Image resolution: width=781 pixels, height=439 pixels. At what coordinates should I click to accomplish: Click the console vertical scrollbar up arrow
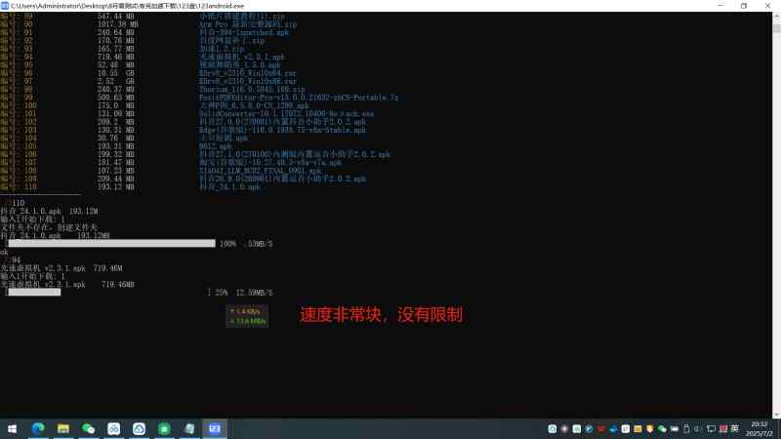[776, 17]
